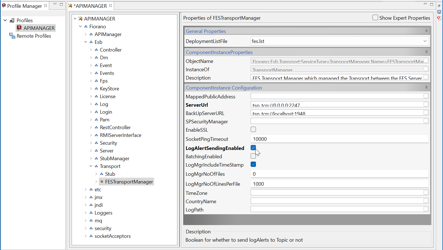Uncheck LogAlertSendingEnabled
The width and height of the screenshot is (443, 250).
click(253, 148)
